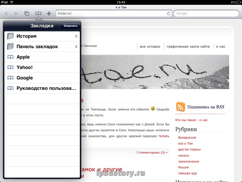Screen dimensions: 242x182
Task: Tap the Закладки popover title
Action: 42,26
